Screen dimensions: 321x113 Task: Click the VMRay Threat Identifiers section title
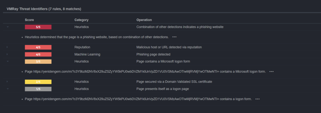point(44,9)
